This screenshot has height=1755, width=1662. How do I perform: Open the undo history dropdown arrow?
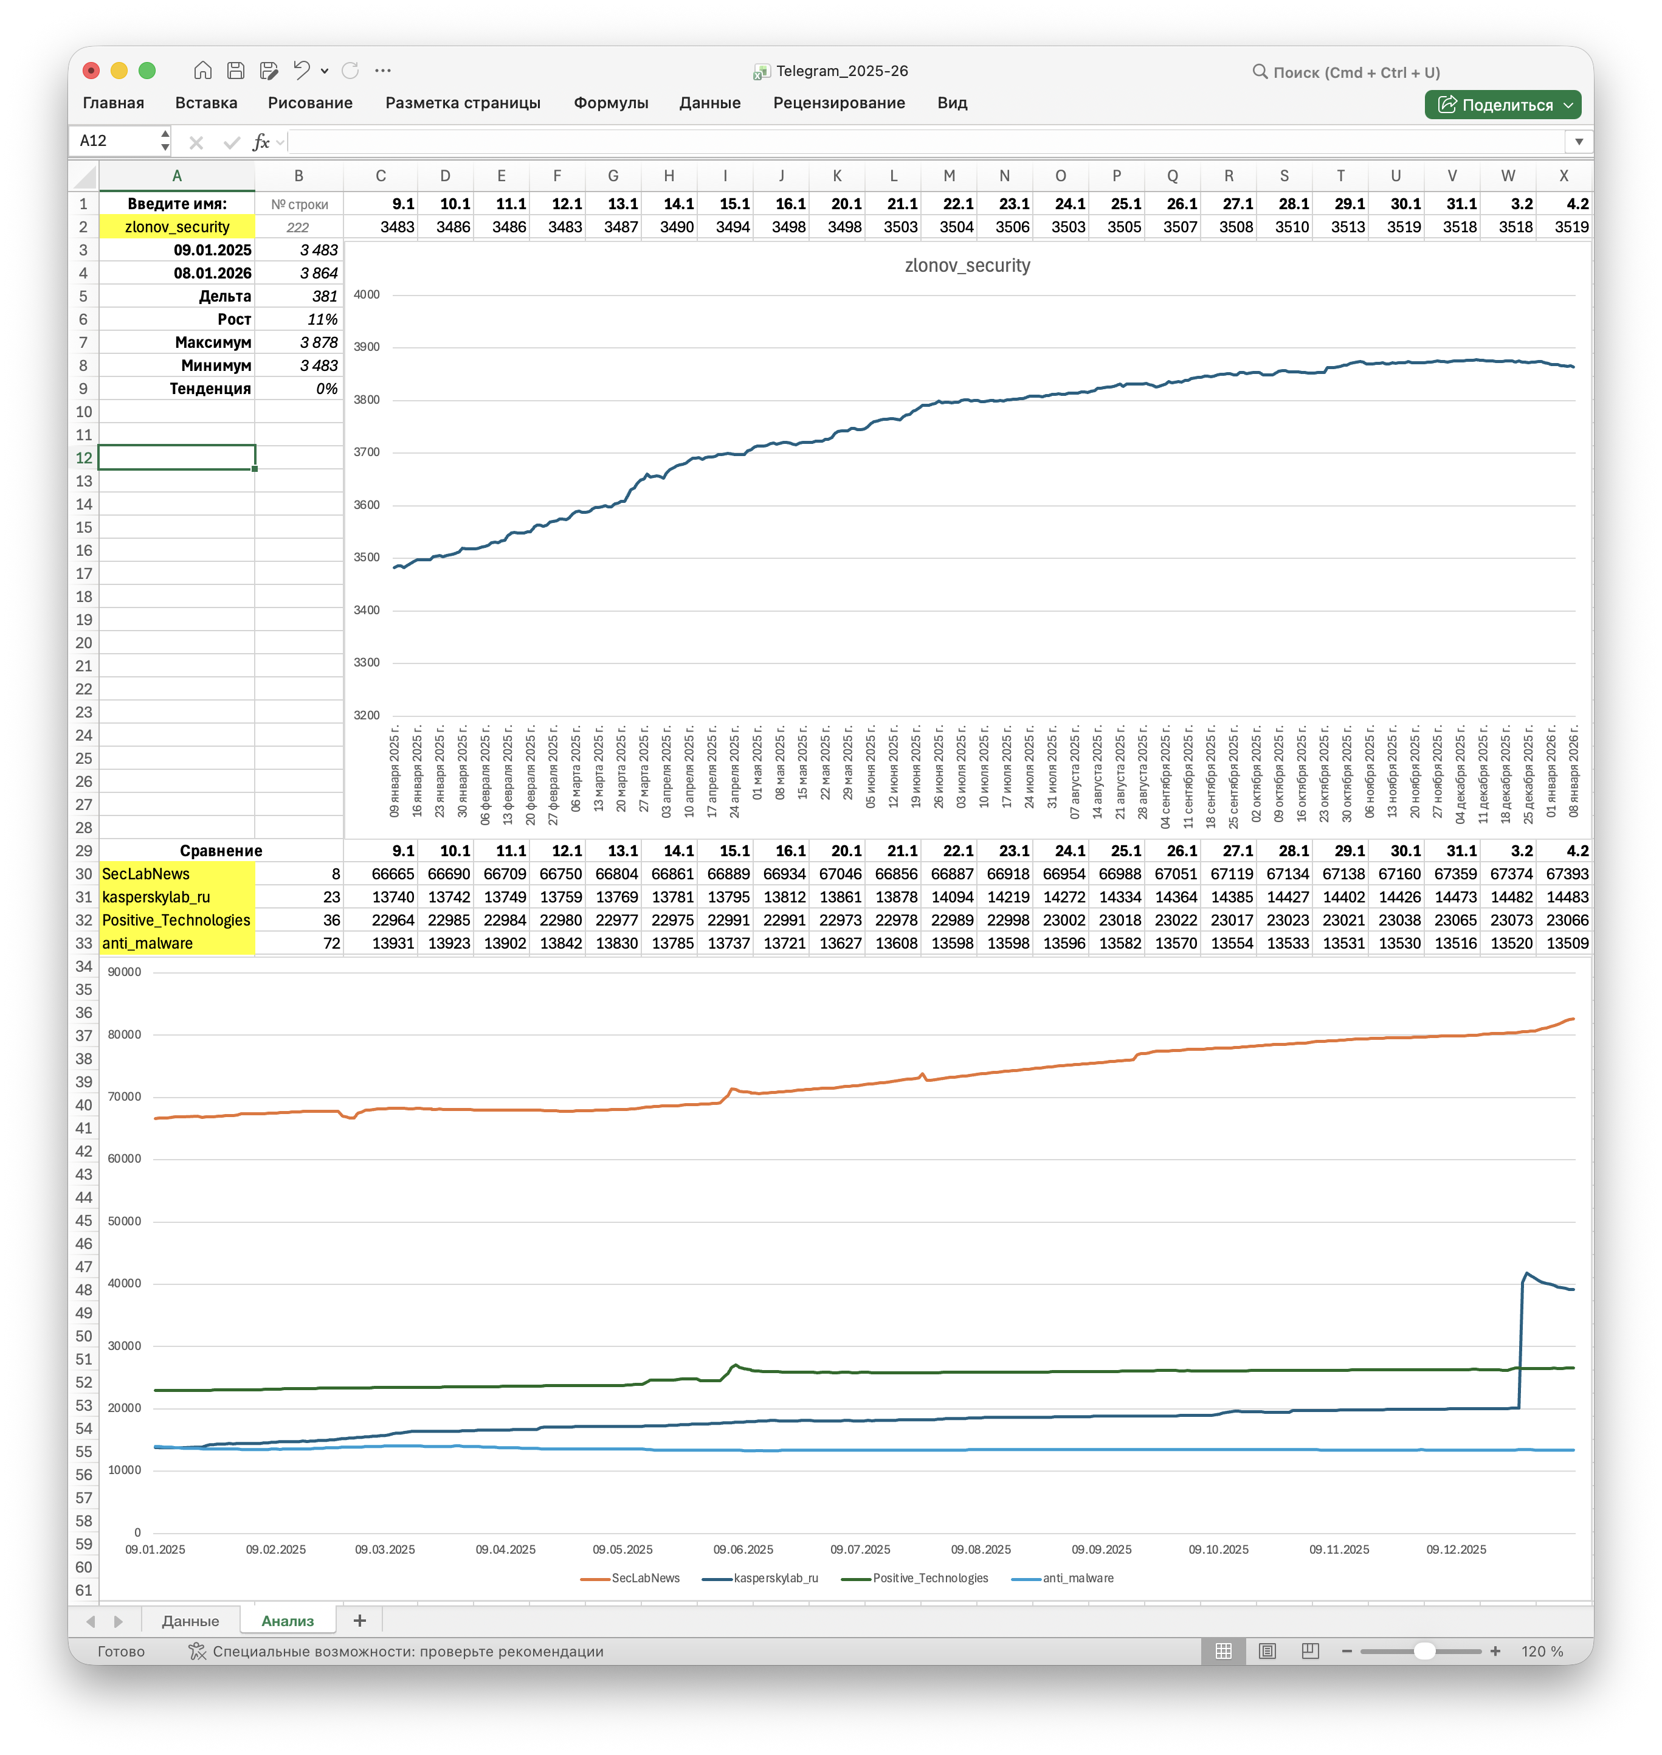point(324,71)
